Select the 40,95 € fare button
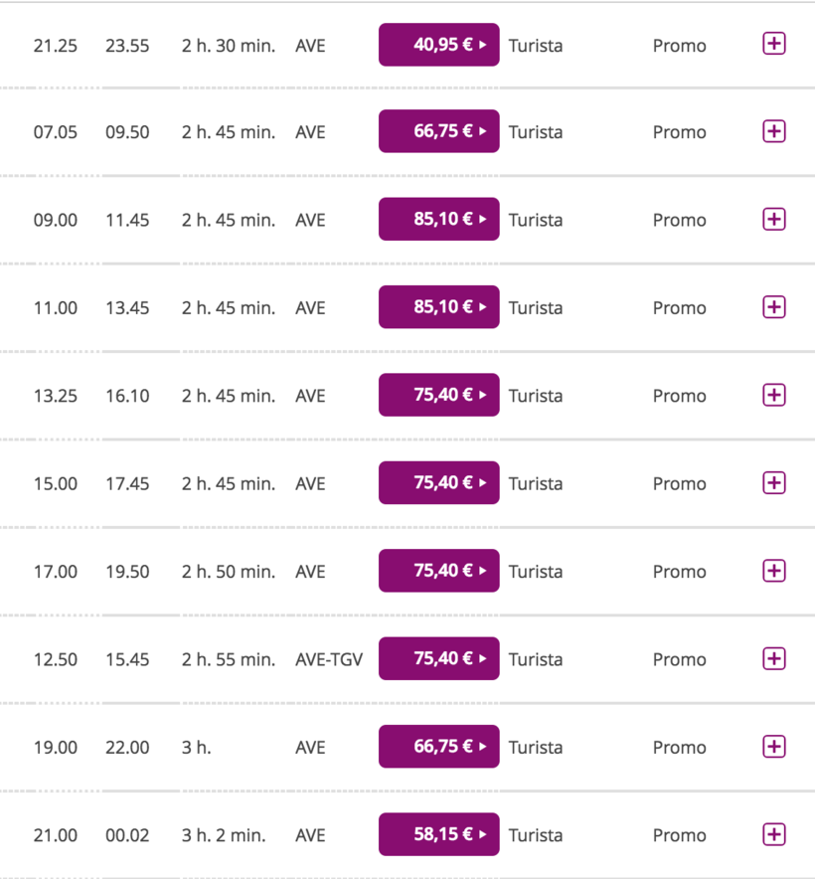 click(x=438, y=45)
